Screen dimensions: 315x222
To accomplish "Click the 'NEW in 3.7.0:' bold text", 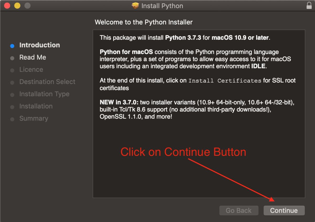I will [119, 102].
